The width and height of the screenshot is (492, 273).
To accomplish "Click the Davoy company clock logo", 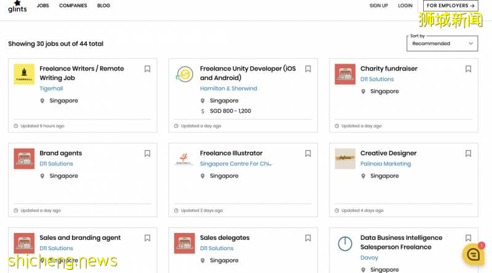I will click(345, 243).
